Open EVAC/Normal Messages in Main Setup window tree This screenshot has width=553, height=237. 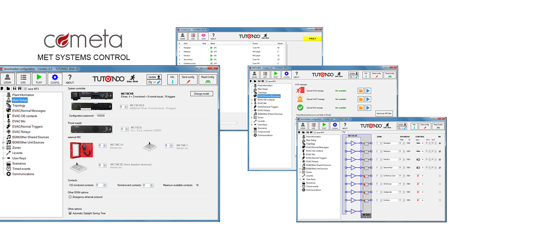point(28,111)
